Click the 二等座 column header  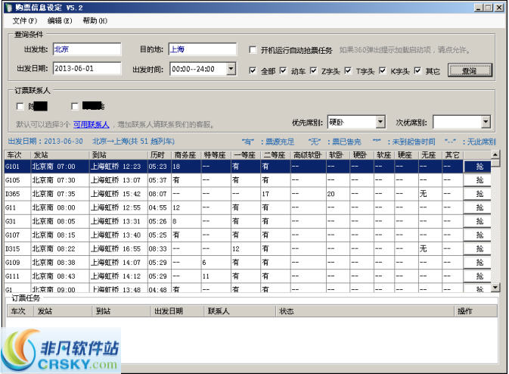point(275,155)
